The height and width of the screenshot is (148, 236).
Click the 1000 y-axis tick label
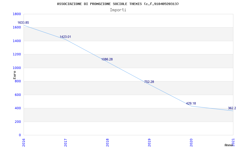click(x=17, y=68)
